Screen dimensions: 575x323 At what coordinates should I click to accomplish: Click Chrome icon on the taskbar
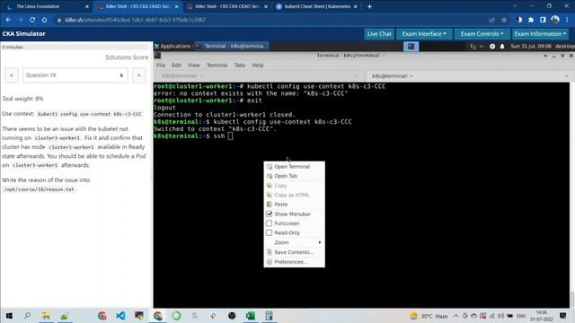pos(158,316)
